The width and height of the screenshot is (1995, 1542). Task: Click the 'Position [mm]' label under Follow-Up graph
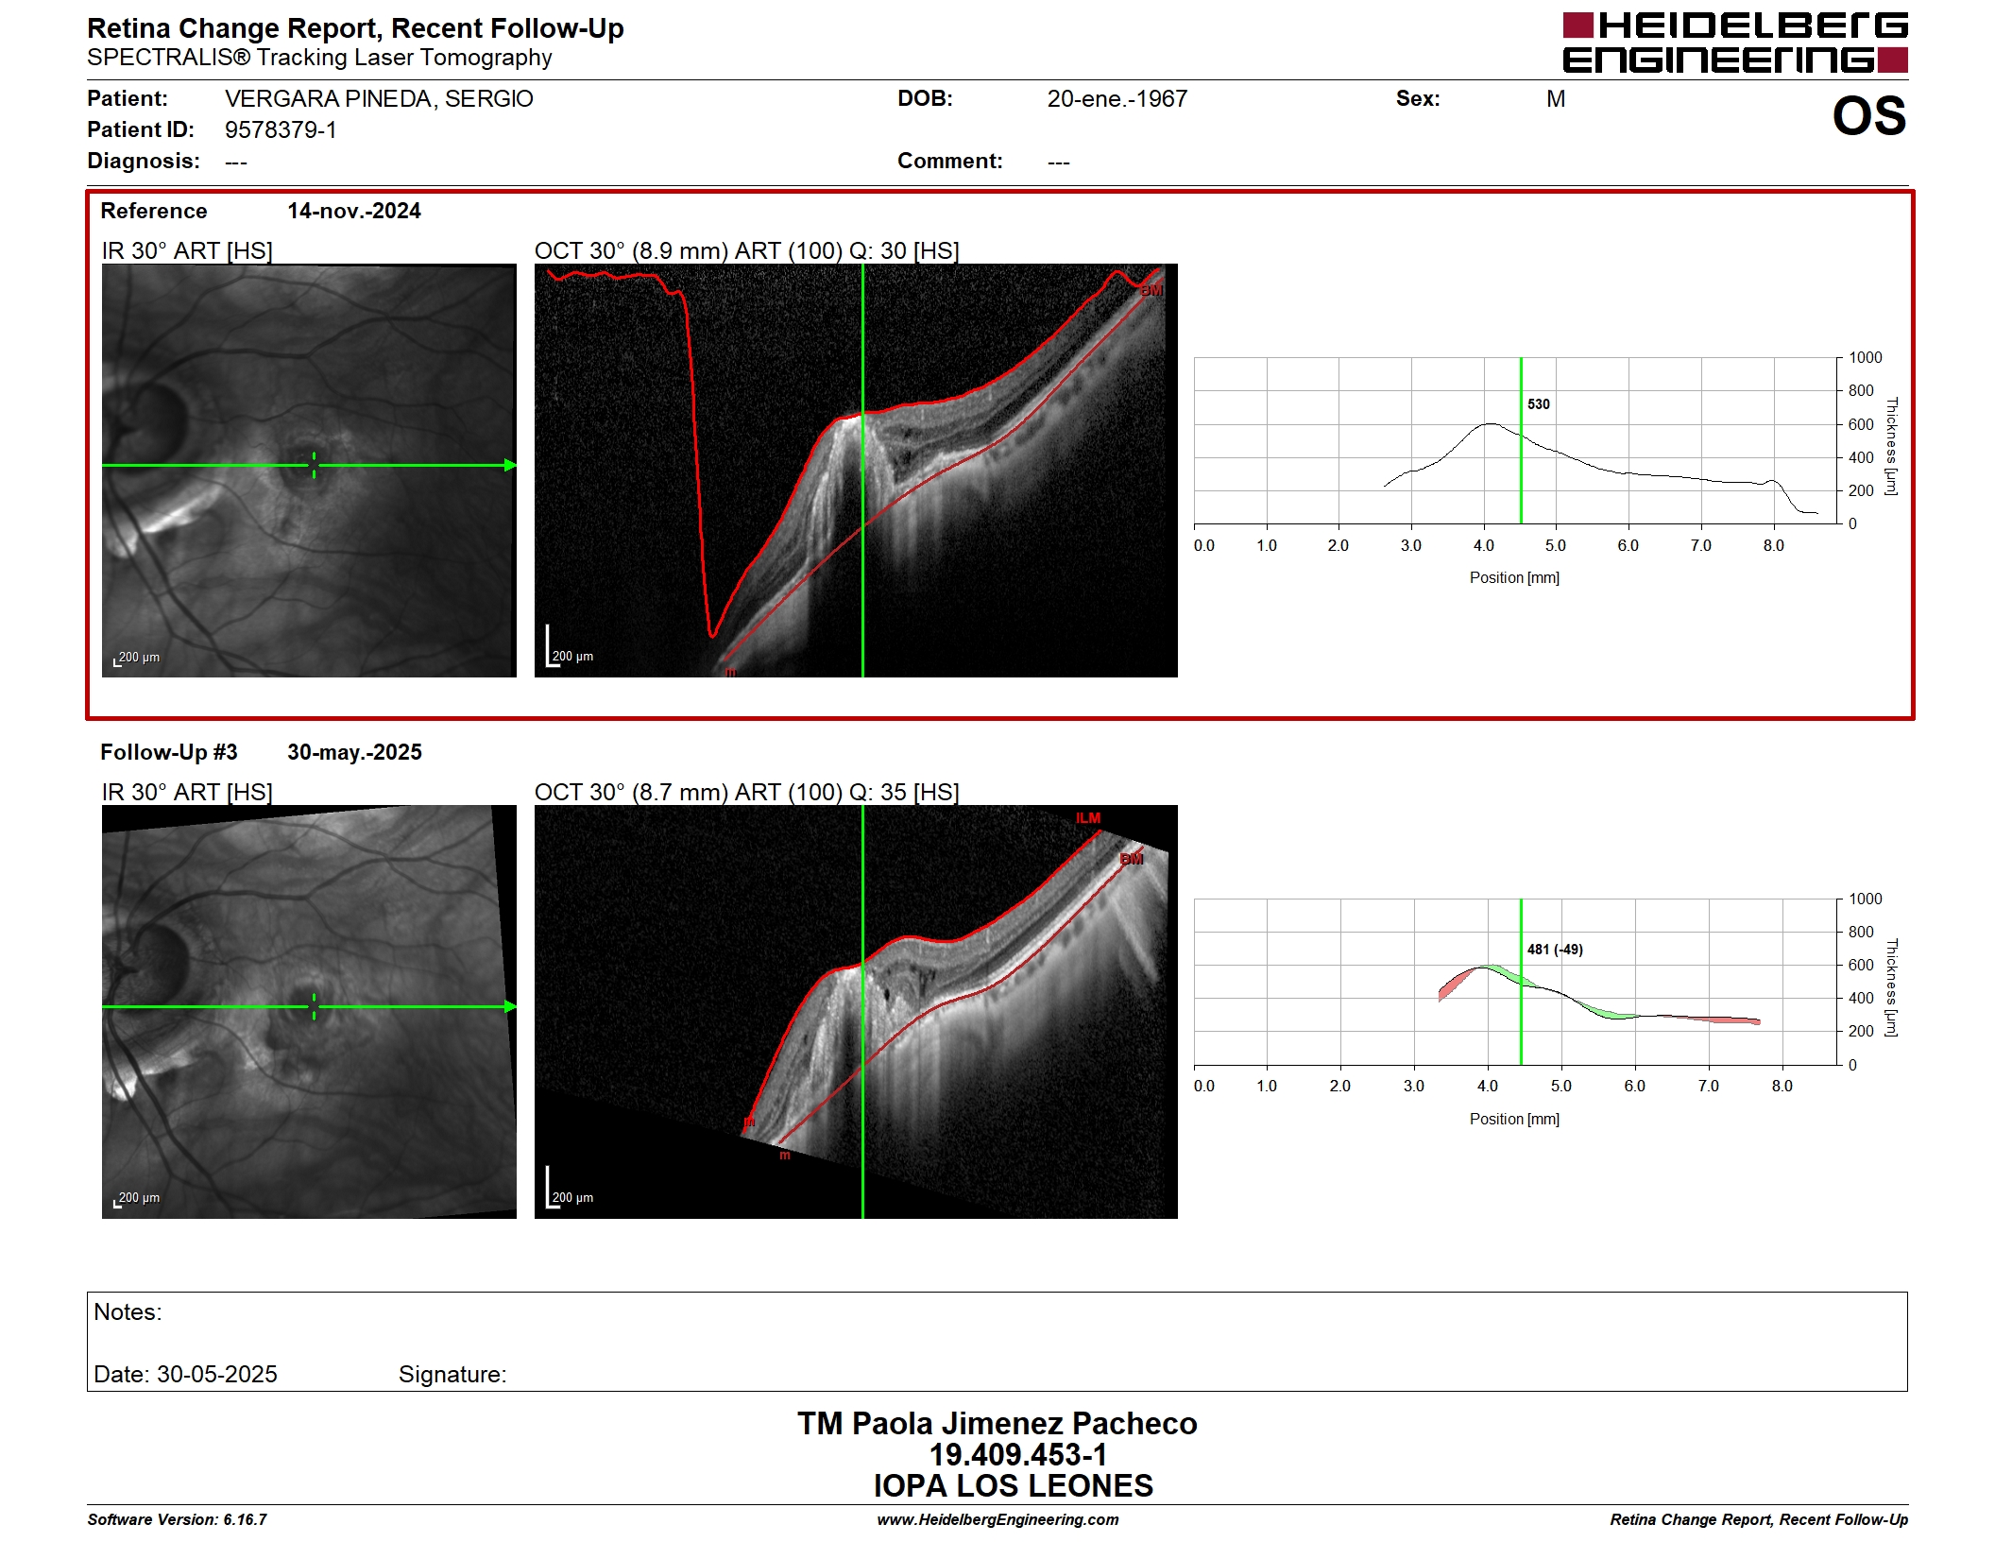[x=1514, y=1120]
